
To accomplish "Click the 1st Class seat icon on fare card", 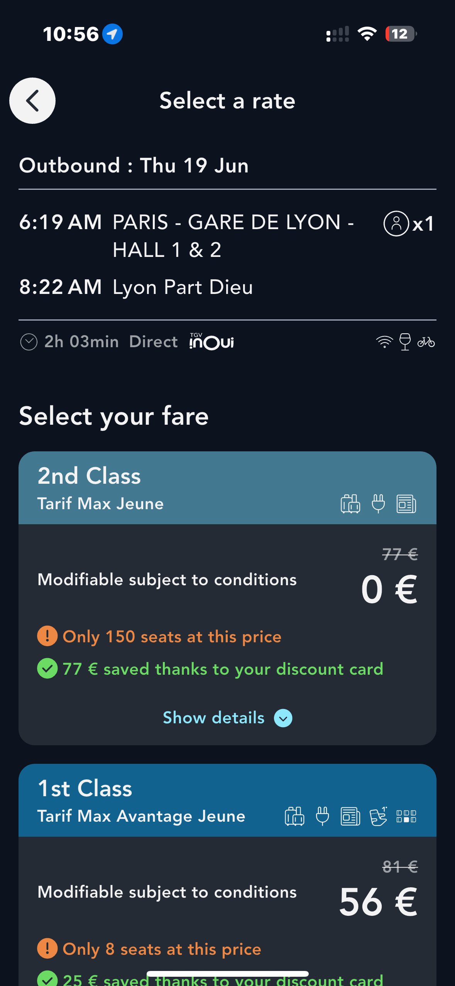I will [378, 816].
